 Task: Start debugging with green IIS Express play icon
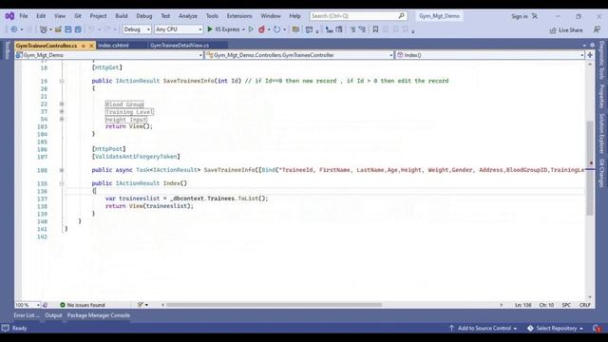coord(210,29)
